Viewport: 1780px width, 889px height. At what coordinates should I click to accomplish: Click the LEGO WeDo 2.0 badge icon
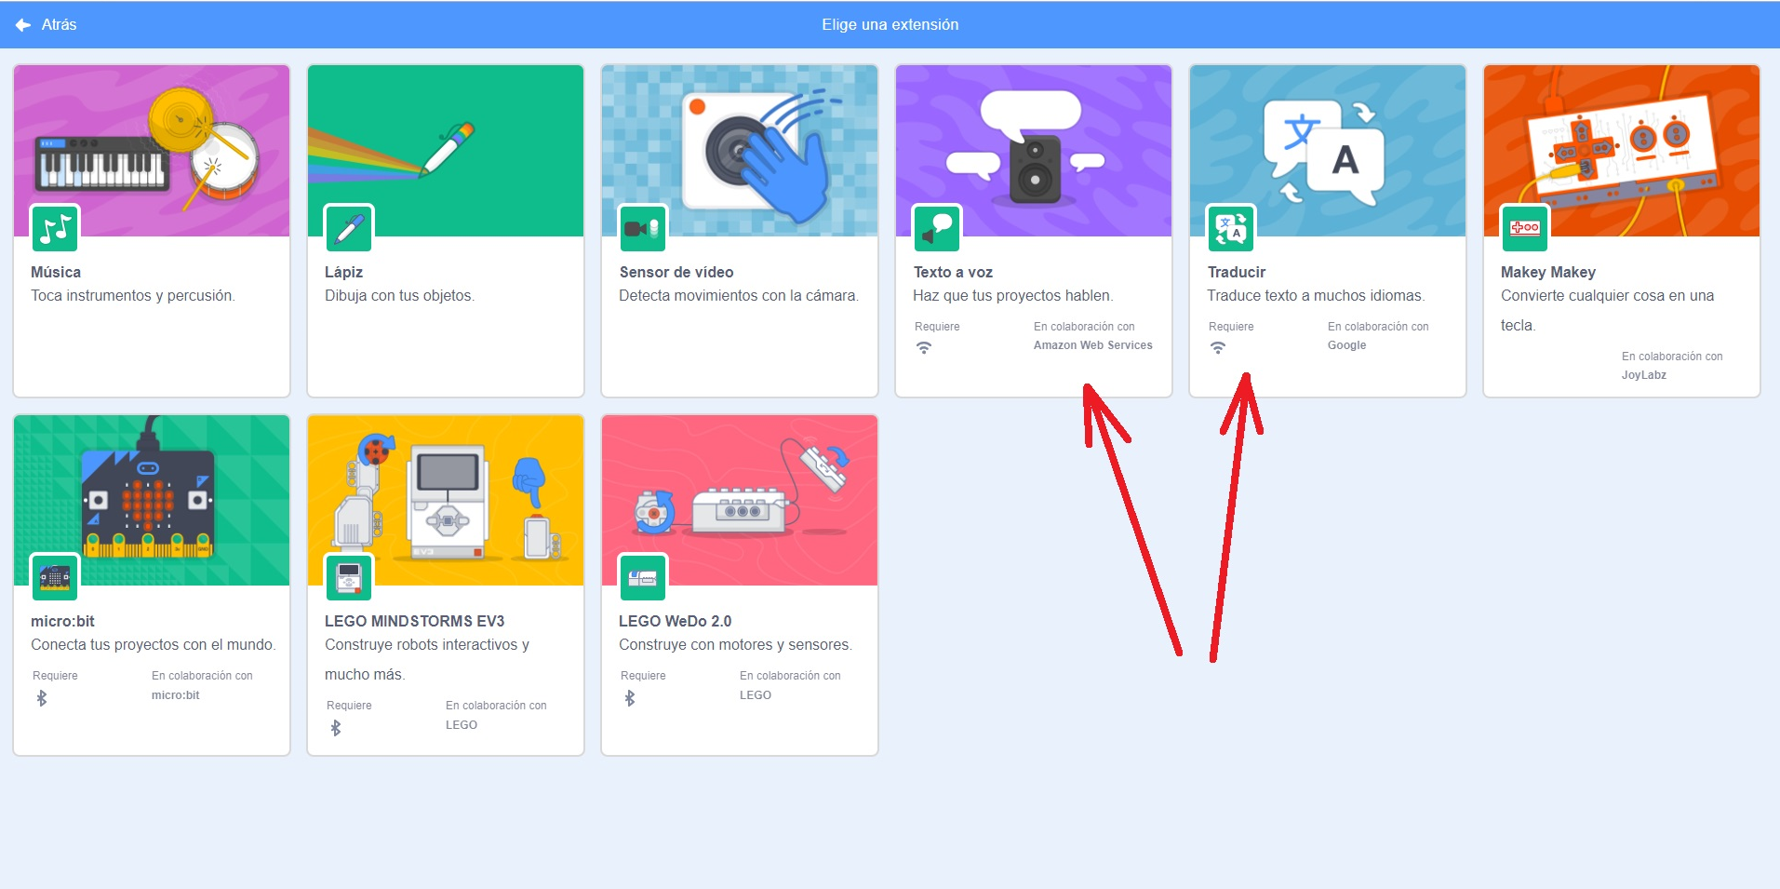[643, 578]
